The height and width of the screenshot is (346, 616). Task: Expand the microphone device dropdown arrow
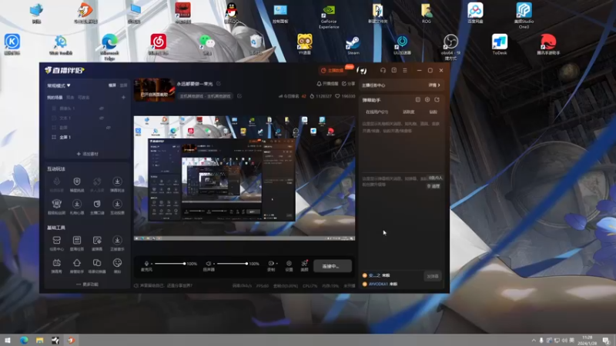(x=152, y=264)
